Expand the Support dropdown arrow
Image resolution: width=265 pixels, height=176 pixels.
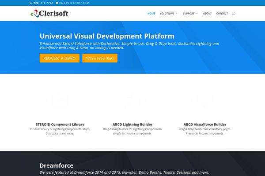(x=197, y=14)
